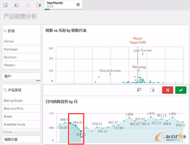Select Northeast region value
Image resolution: width=190 pixels, height=145 pixels.
click(21, 49)
